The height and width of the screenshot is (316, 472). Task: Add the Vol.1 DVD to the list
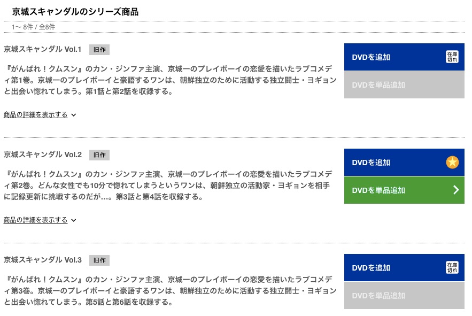[404, 57]
